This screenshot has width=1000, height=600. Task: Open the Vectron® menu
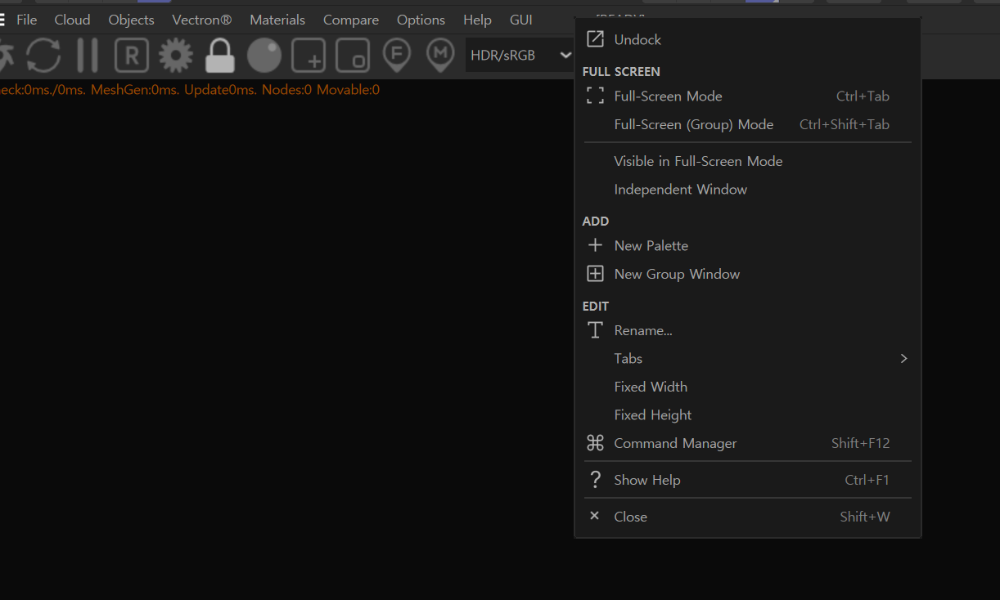click(x=202, y=20)
